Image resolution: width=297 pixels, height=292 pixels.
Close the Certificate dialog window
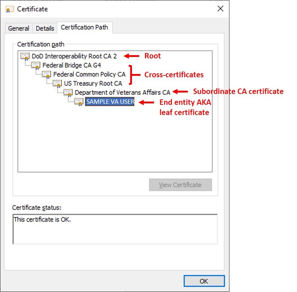[x=220, y=9]
